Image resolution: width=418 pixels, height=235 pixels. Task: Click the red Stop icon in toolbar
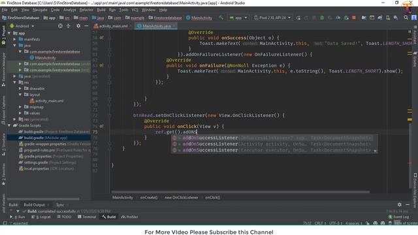tap(354, 18)
